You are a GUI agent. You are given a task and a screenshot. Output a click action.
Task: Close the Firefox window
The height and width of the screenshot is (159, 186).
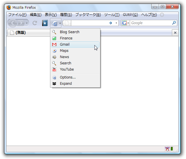pos(172,7)
